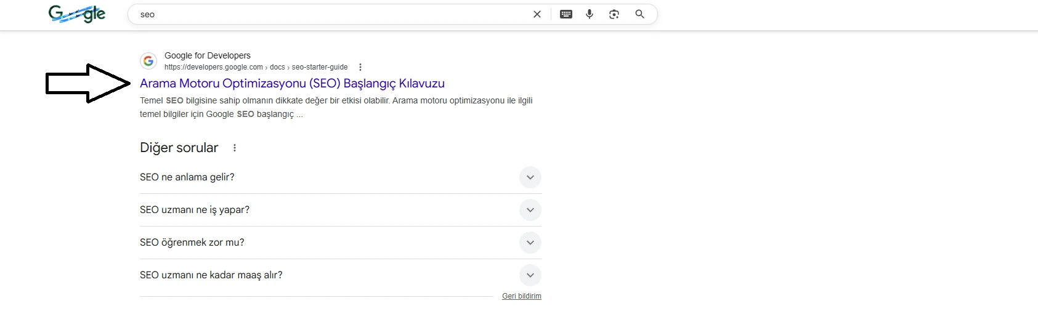Expand chevron for "SEO ne anlama gelir?"
The height and width of the screenshot is (314, 1038).
(x=530, y=177)
